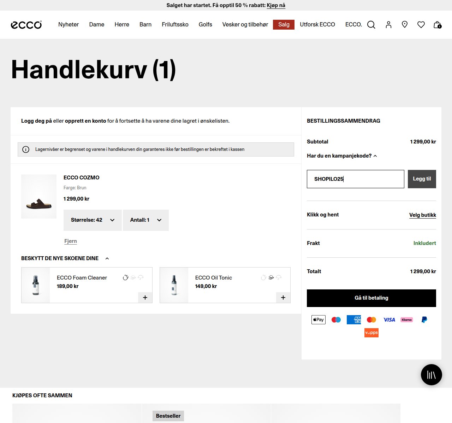
Task: Open the account profile icon
Action: [x=388, y=25]
